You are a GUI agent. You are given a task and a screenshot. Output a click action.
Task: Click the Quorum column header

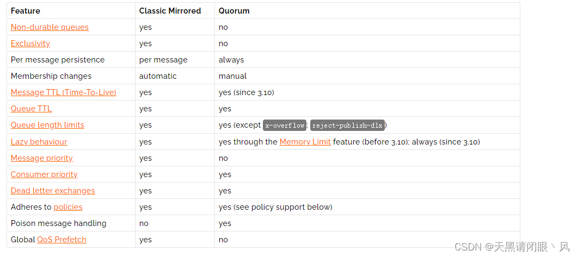[234, 11]
